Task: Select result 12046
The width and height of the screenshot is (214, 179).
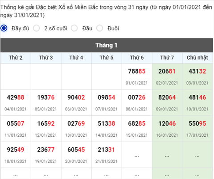Action: pos(167,124)
